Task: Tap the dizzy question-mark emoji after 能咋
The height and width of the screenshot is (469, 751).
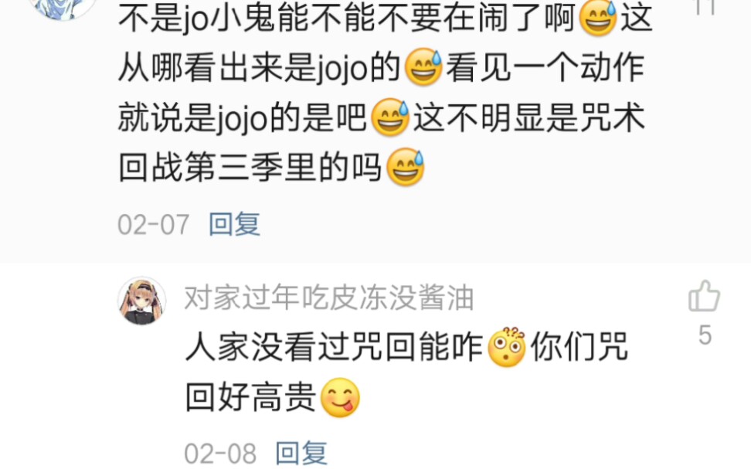Action: (507, 347)
